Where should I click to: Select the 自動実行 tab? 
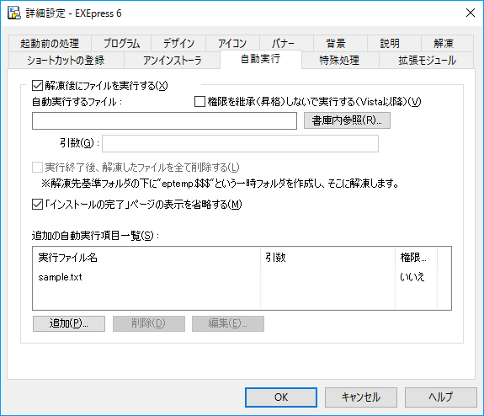(261, 59)
